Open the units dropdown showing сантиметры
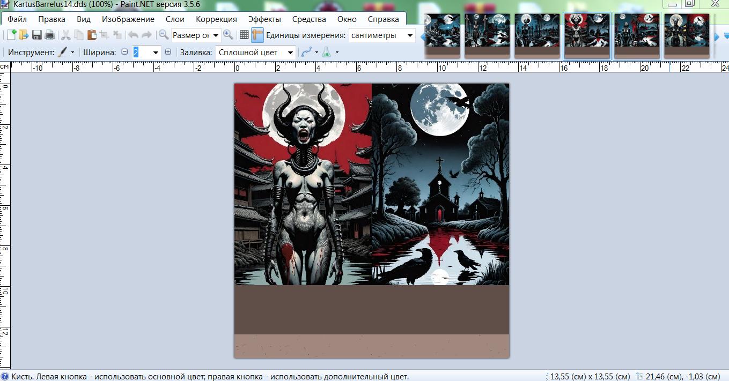Screen dimensions: 729x381 coord(382,35)
